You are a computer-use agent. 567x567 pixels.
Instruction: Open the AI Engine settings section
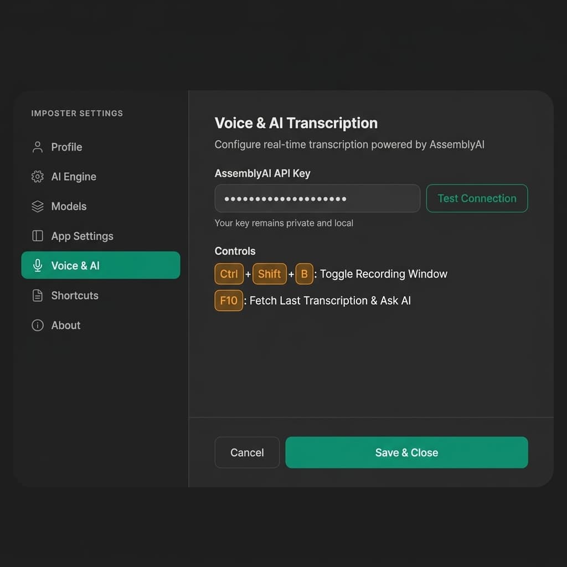pyautogui.click(x=74, y=177)
